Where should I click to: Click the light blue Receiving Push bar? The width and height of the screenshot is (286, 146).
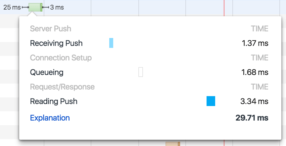111,43
